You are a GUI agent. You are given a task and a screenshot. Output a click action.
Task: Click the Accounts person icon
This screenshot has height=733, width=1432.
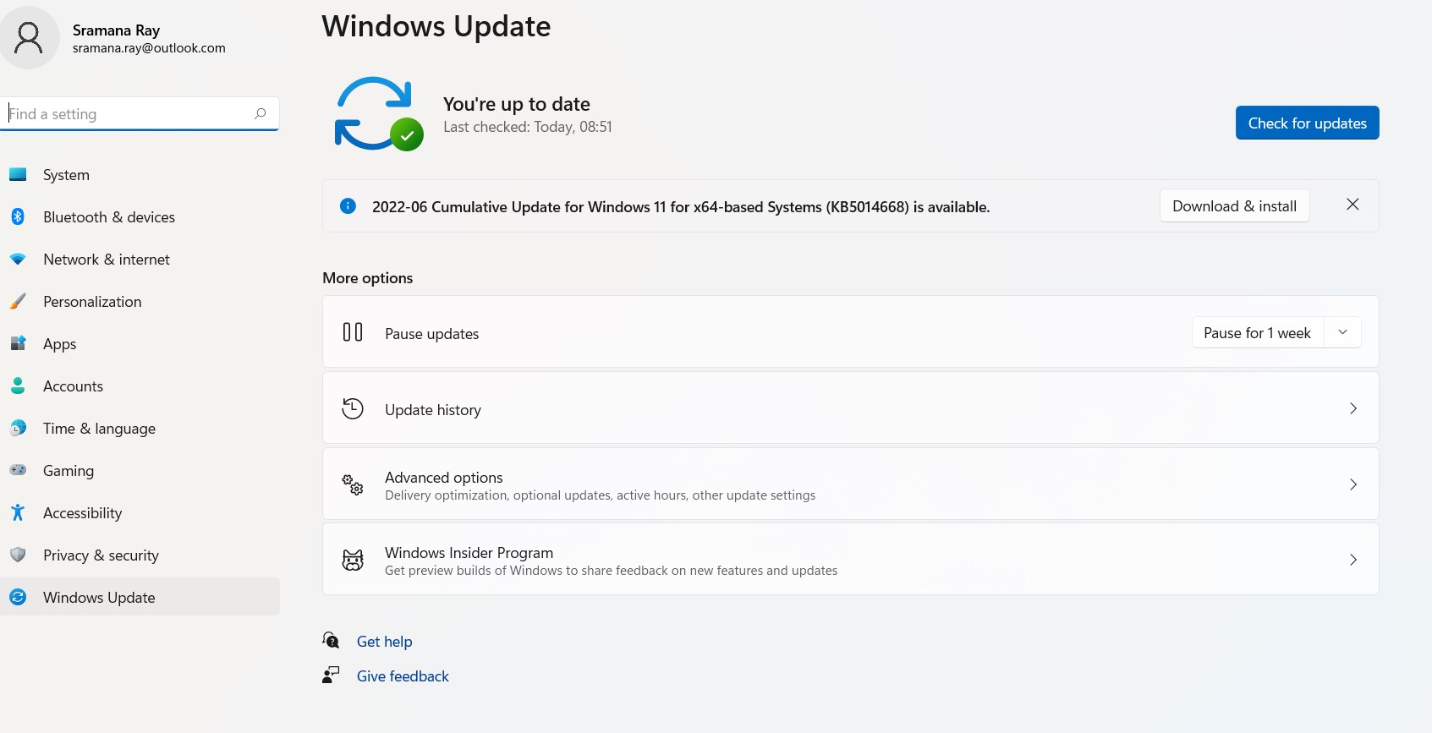coord(18,386)
